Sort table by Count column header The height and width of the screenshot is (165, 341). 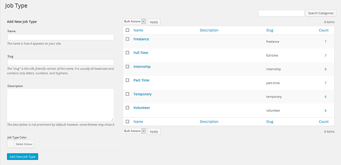[323, 30]
